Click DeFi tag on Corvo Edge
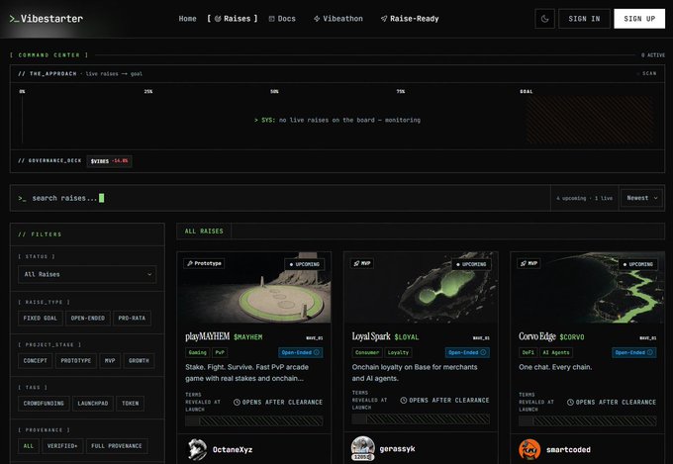Viewport: 673px width, 464px height. (x=528, y=352)
